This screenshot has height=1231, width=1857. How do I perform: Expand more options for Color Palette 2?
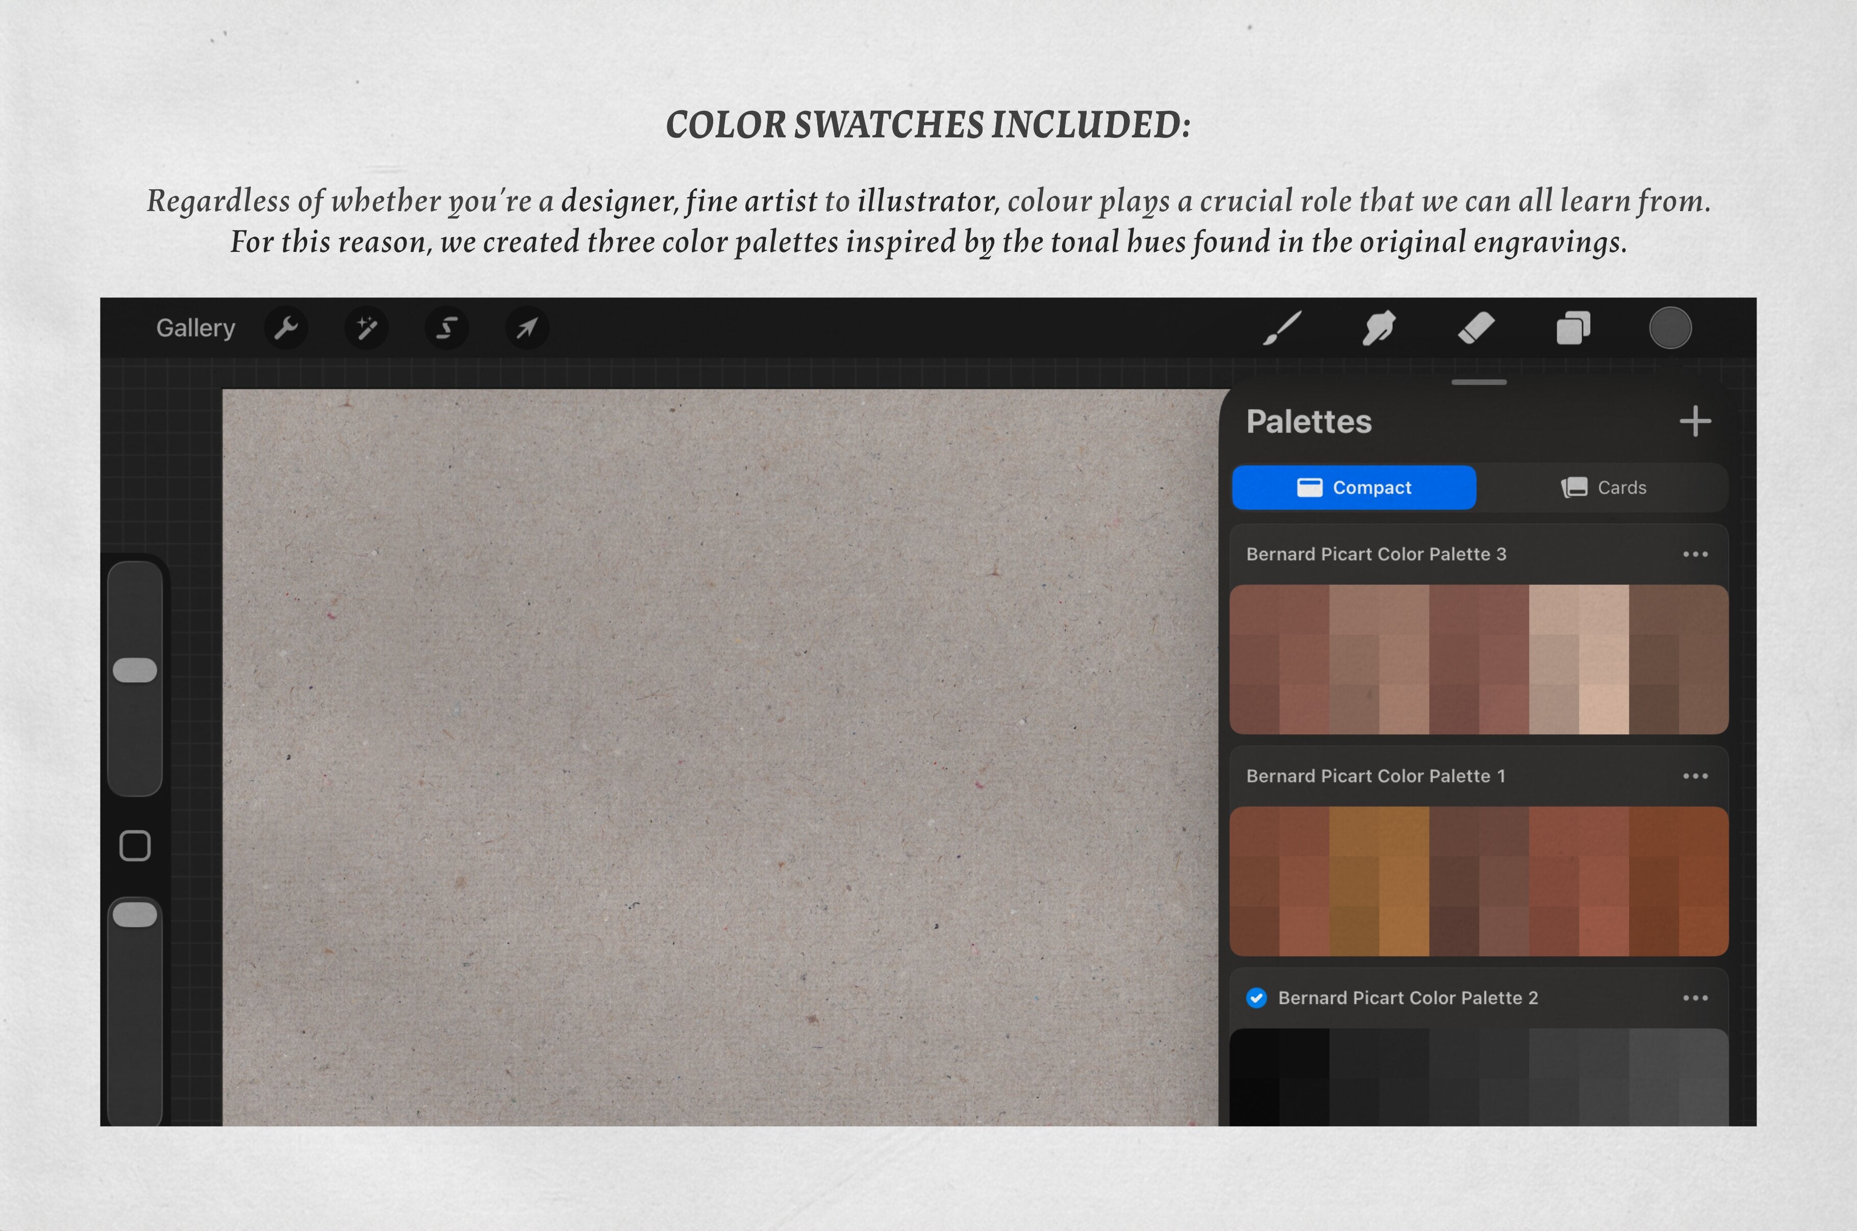1694,998
